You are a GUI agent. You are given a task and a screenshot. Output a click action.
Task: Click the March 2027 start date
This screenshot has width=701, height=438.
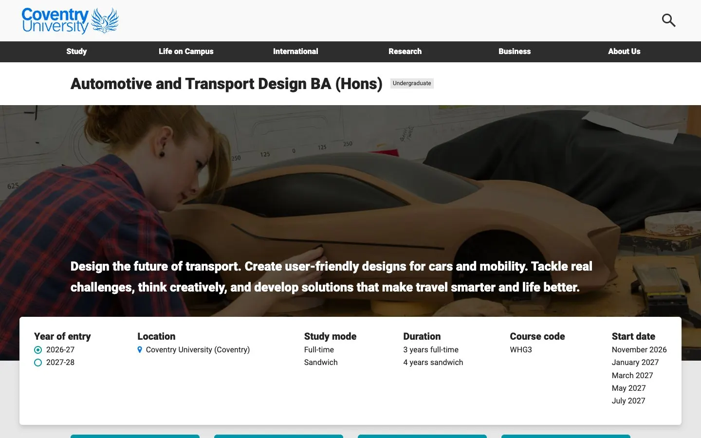point(632,376)
